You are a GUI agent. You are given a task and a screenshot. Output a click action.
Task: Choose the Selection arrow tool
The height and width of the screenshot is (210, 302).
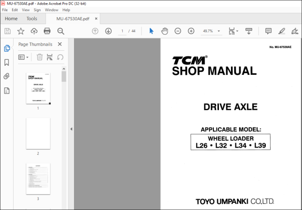click(x=152, y=31)
